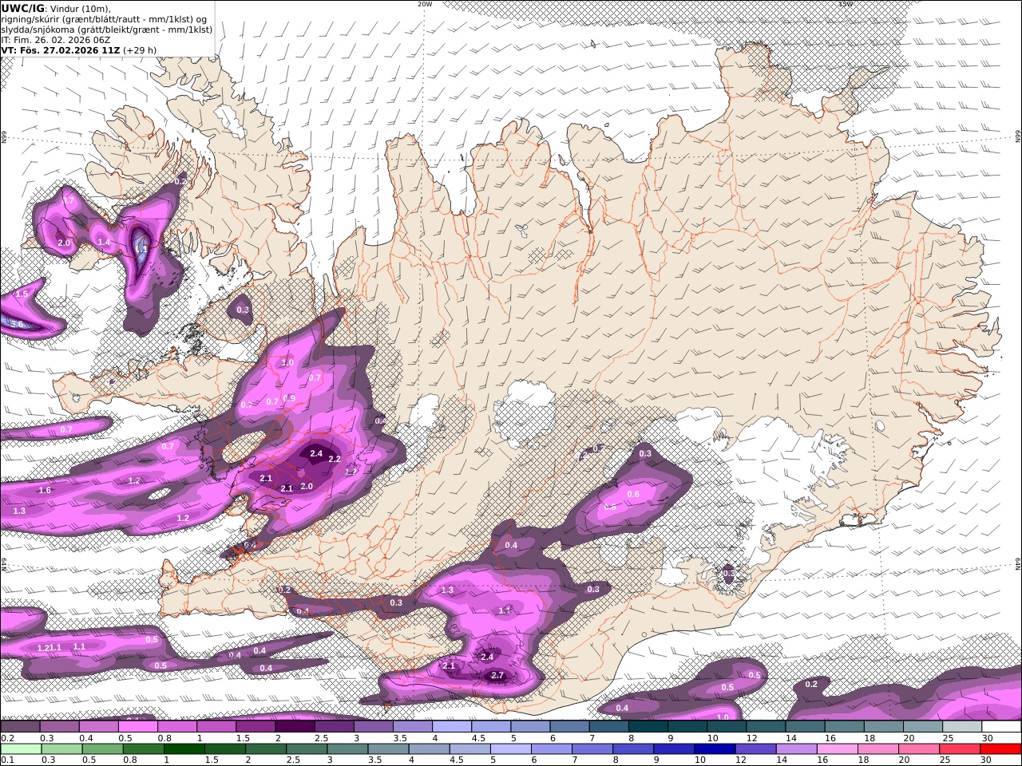Click the rain legend label '0.1'
The width and height of the screenshot is (1022, 766).
[7, 760]
